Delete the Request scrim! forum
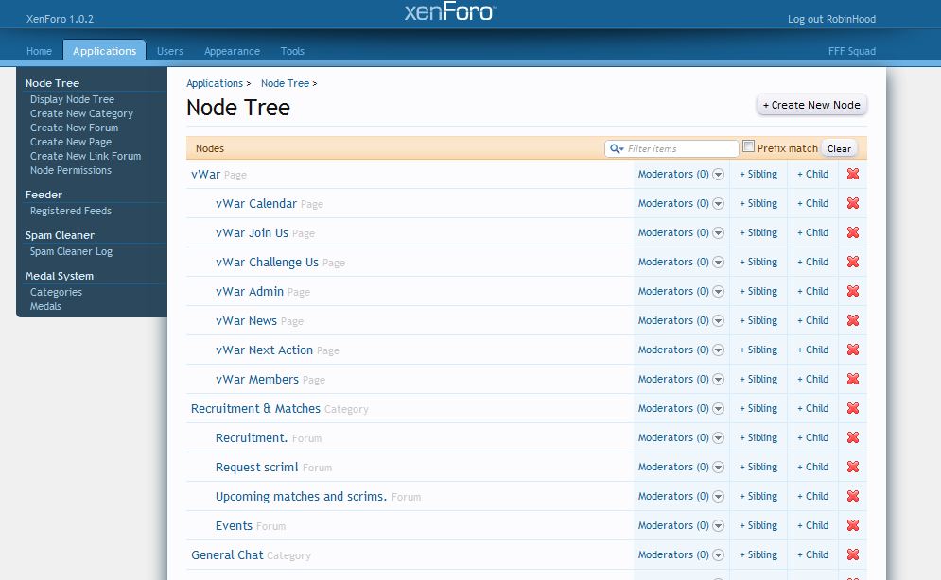Viewport: 941px width, 580px height. click(853, 467)
